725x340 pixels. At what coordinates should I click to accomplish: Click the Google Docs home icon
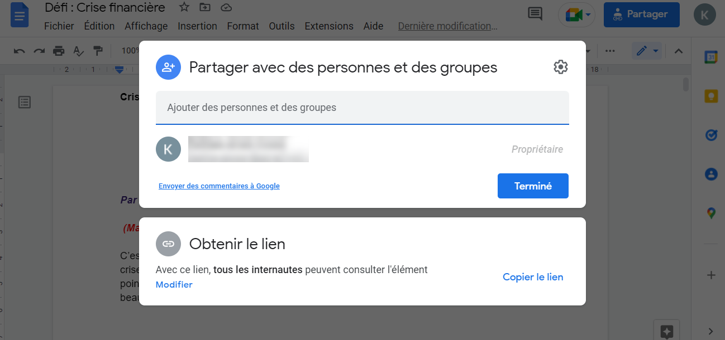pyautogui.click(x=20, y=16)
